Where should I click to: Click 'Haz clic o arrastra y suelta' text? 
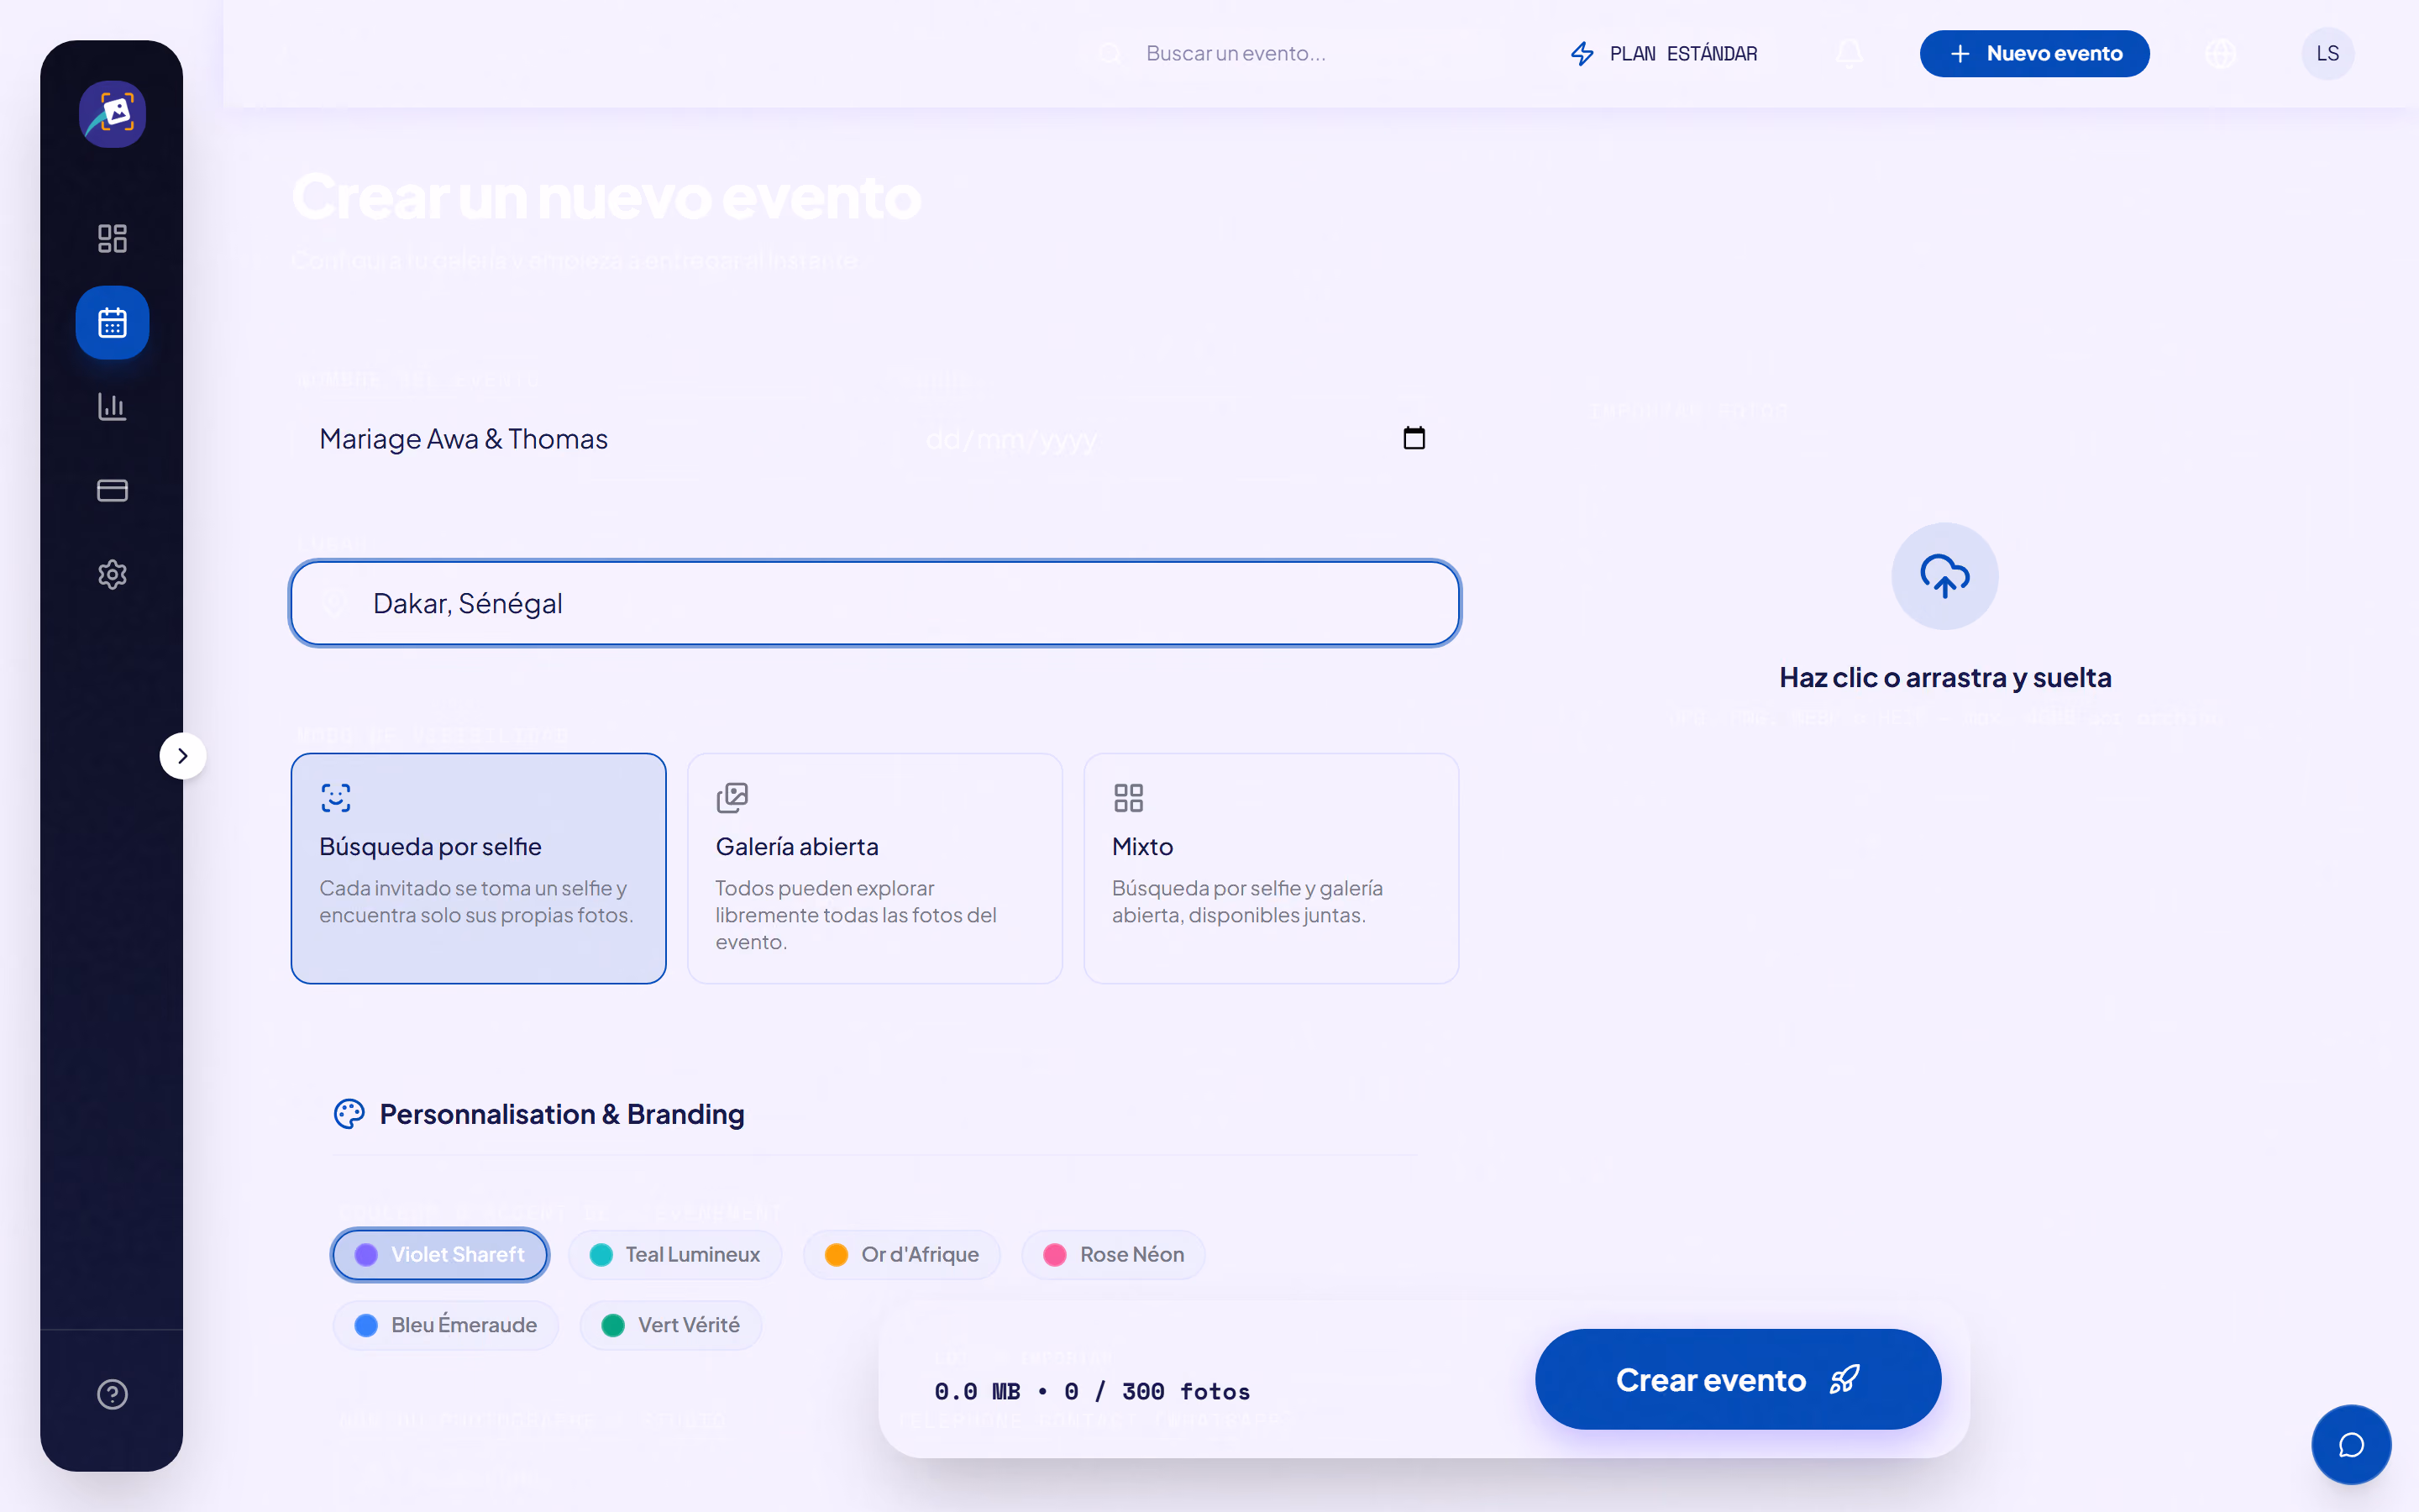pyautogui.click(x=1944, y=678)
